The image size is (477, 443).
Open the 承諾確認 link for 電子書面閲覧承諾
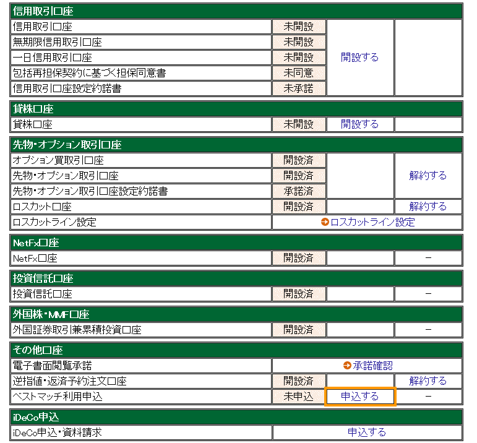tap(372, 366)
